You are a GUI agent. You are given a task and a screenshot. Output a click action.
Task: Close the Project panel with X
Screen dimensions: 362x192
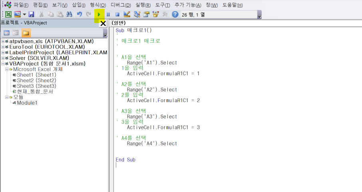point(103,23)
